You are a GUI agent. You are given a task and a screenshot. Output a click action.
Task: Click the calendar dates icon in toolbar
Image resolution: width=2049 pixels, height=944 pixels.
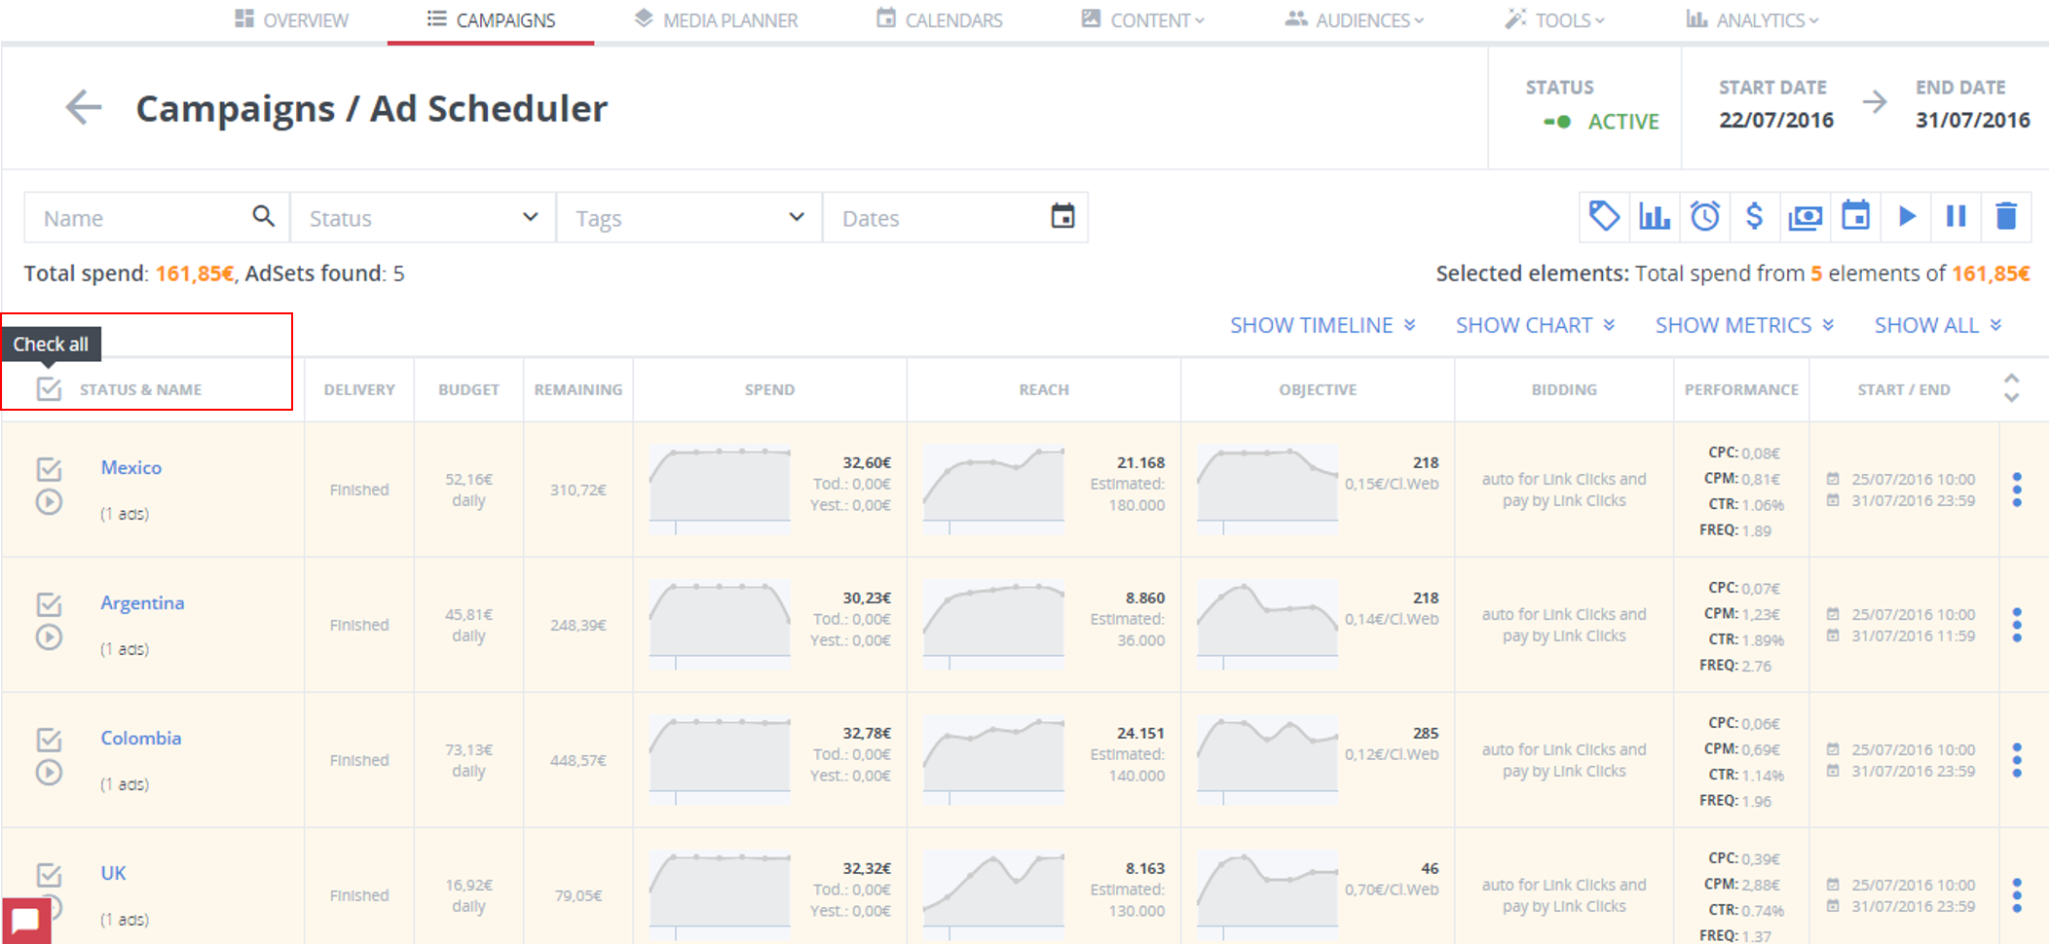coord(1856,216)
